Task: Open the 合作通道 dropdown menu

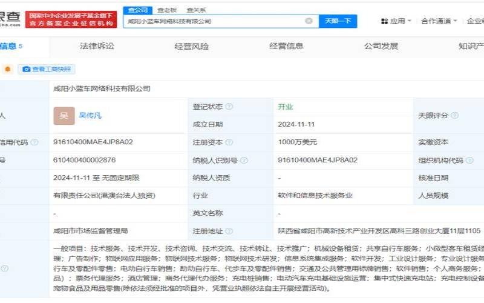Action: [439, 21]
